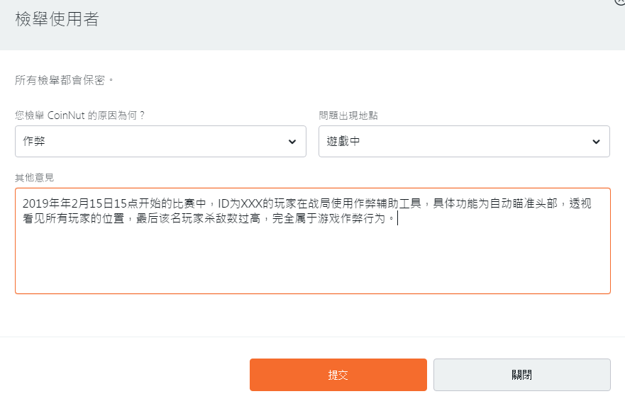
Task: Focus the 其他意見 comment text box
Action: [312, 262]
